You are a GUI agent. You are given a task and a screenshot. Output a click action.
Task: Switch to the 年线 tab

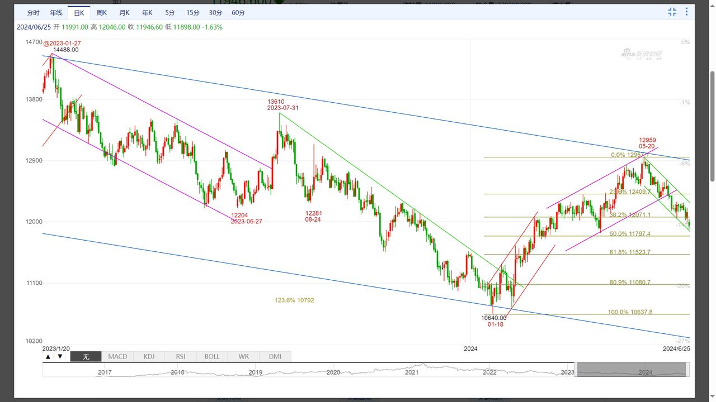point(56,12)
